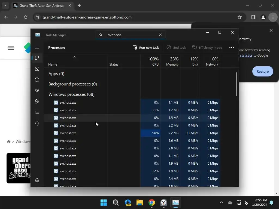This screenshot has height=209, width=279.
Task: Open Microsoft Edge PRE from taskbar
Action: pos(128,202)
